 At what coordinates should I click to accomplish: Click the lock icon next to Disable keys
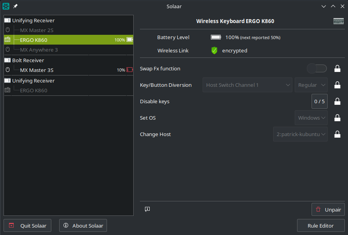click(337, 102)
